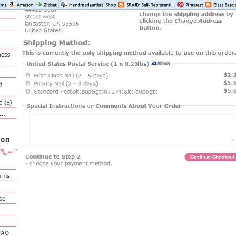The image size is (236, 236).
Task: Click the USPS logo beside Postal Service
Action: (161, 63)
